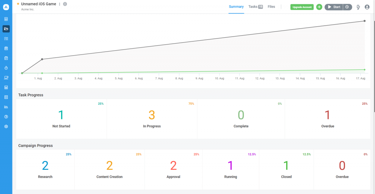375x194 pixels.
Task: Open the user profile avatar icon
Action: [x=367, y=7]
